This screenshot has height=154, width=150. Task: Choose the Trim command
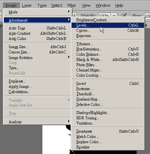37,68
